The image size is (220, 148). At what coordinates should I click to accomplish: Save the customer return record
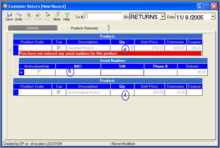pyautogui.click(x=9, y=17)
